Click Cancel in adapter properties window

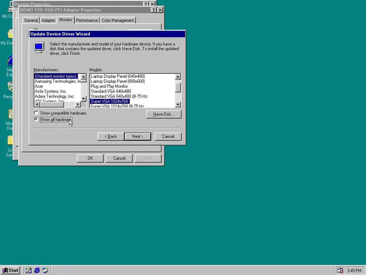point(119,158)
